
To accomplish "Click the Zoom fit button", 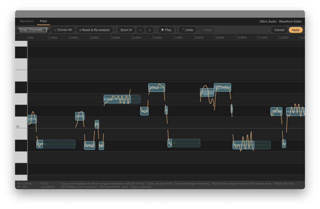I will point(126,30).
